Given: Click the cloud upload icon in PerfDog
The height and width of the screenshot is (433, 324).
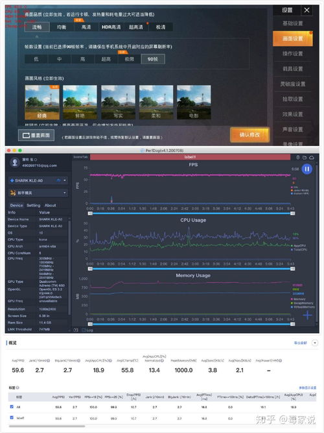Looking at the screenshot, I should [312, 157].
